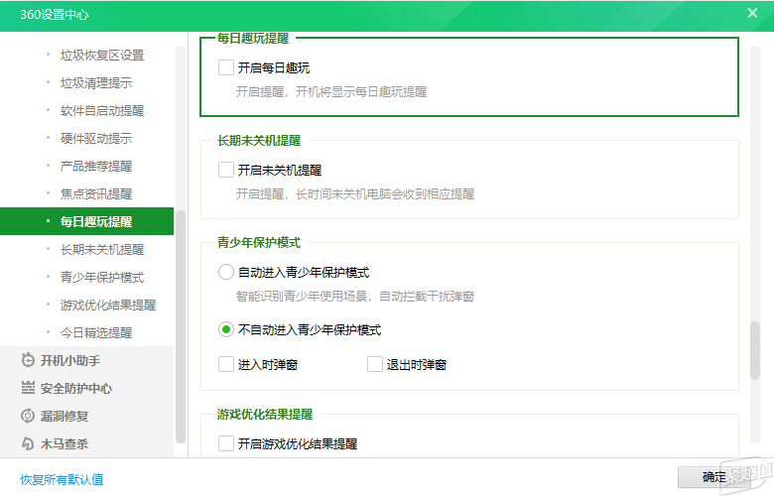
Task: Check the 进入时弹窗 checkbox
Action: [226, 364]
